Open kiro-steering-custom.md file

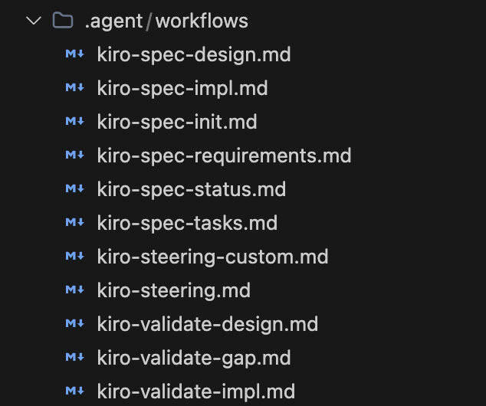coord(212,257)
